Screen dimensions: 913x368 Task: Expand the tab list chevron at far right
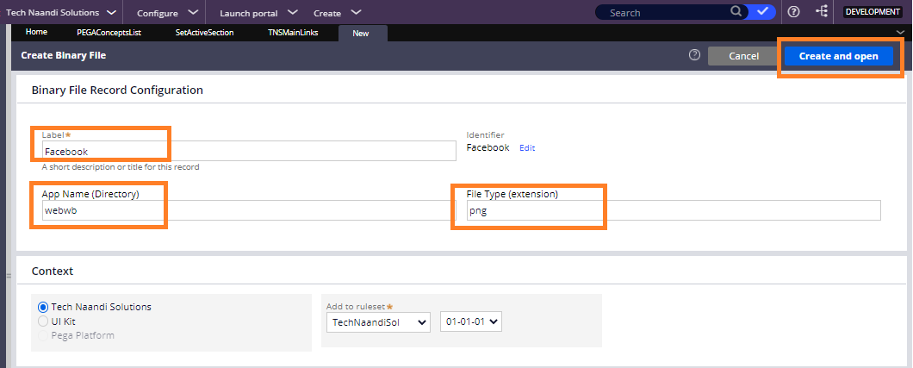[901, 32]
